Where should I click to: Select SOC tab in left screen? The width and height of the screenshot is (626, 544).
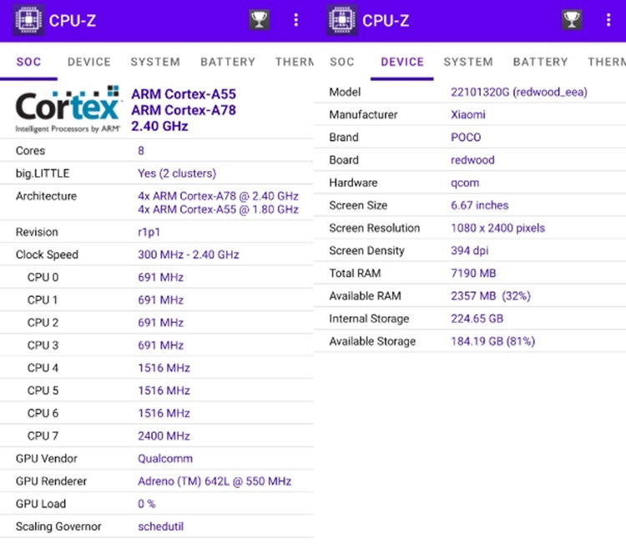point(28,62)
